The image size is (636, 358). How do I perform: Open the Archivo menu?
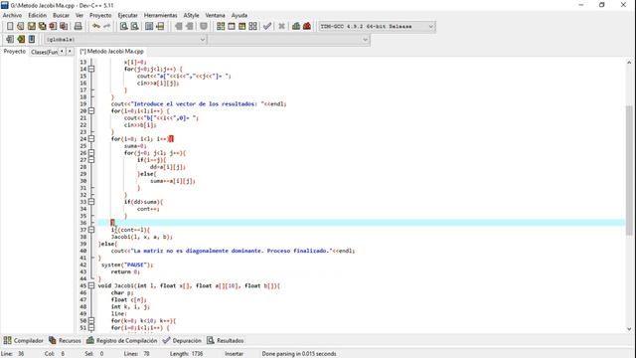[x=12, y=15]
